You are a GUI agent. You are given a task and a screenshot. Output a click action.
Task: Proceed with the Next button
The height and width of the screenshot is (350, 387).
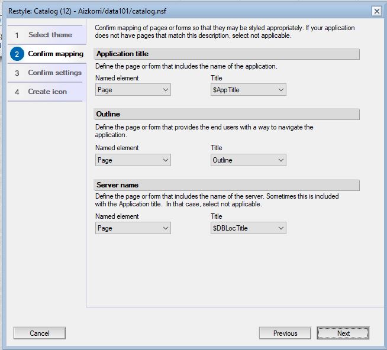(x=343, y=333)
